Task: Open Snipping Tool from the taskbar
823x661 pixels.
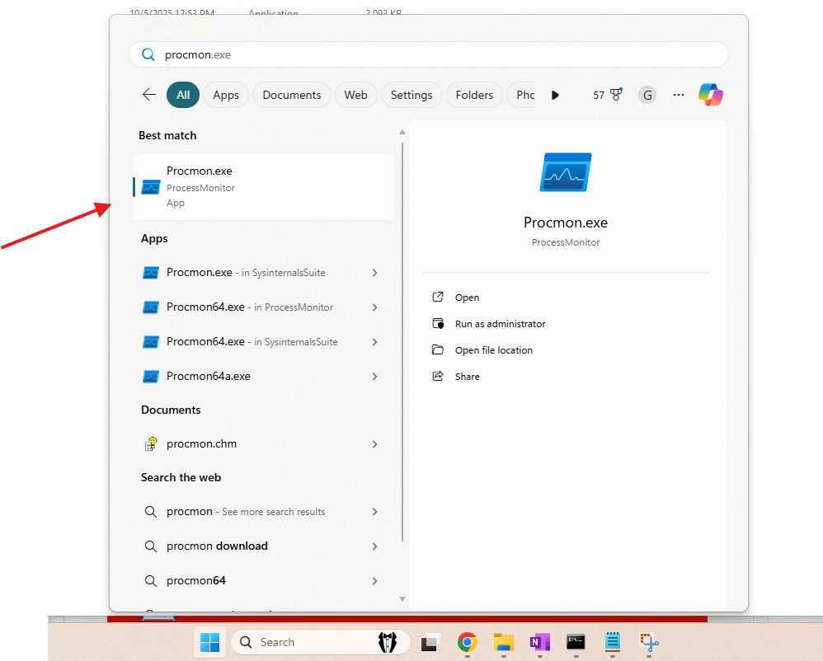Action: 649,642
